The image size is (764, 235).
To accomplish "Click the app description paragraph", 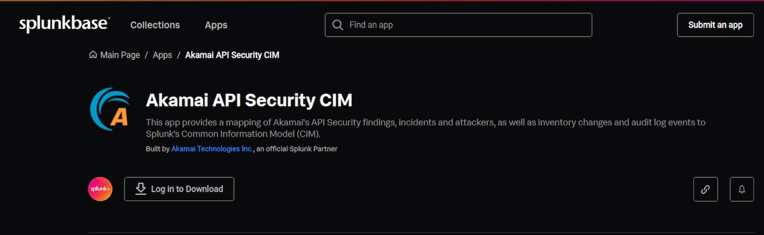I will coord(424,128).
